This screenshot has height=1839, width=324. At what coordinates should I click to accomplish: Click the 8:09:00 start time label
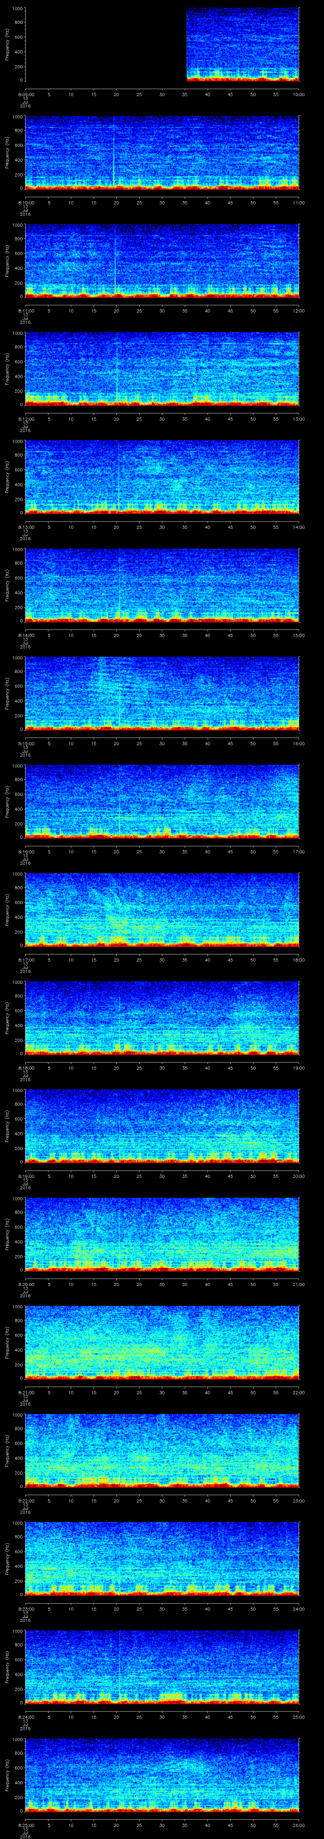click(25, 94)
